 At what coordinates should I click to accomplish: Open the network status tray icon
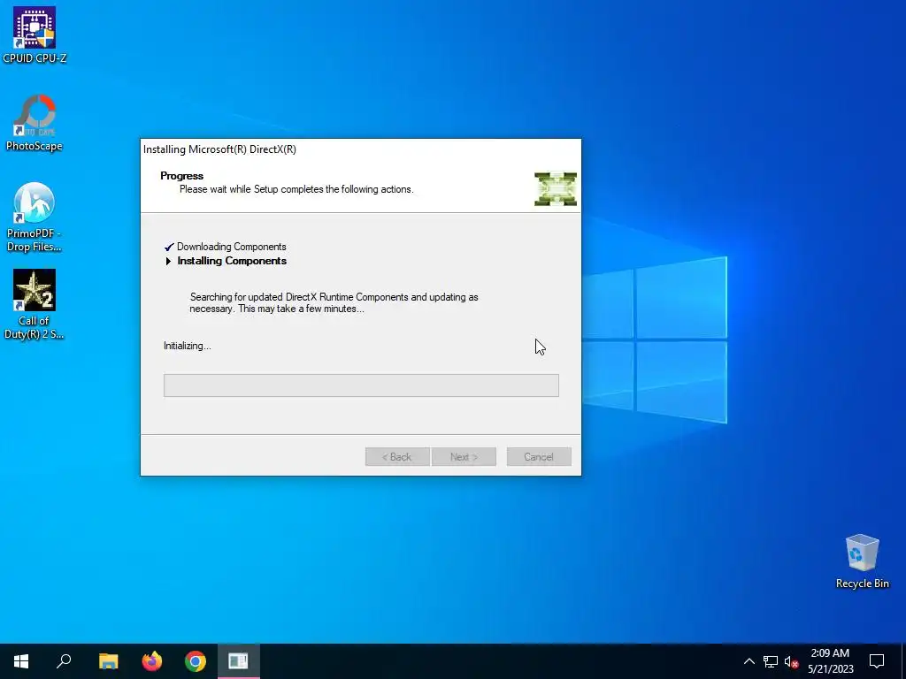tap(771, 661)
